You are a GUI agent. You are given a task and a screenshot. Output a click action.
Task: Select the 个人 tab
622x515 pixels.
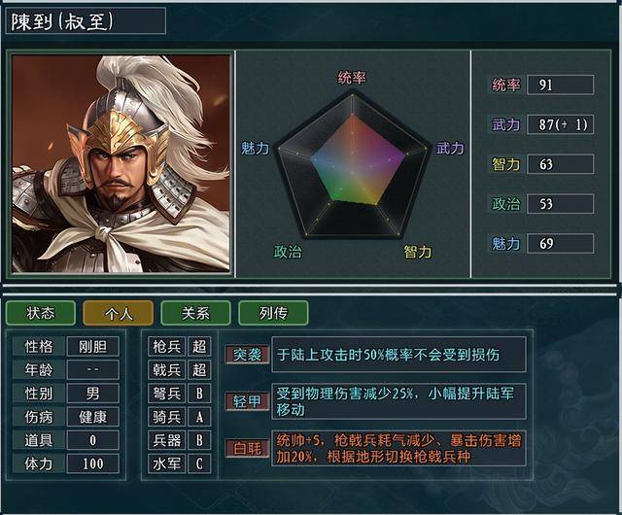pyautogui.click(x=118, y=313)
